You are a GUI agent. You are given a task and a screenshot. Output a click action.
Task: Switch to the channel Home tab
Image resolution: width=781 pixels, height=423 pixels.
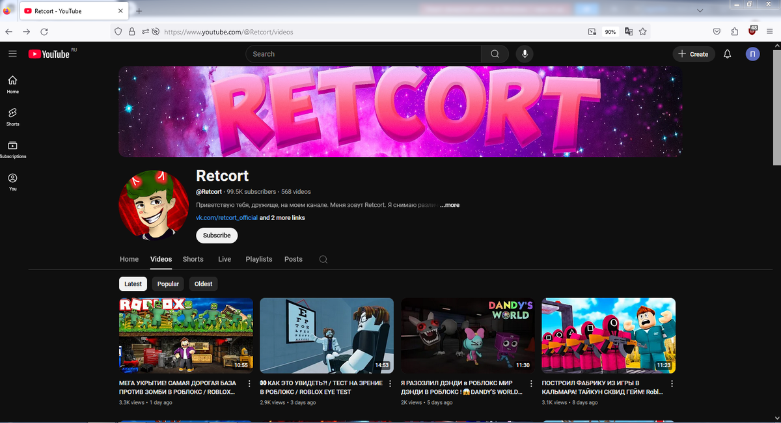tap(129, 259)
